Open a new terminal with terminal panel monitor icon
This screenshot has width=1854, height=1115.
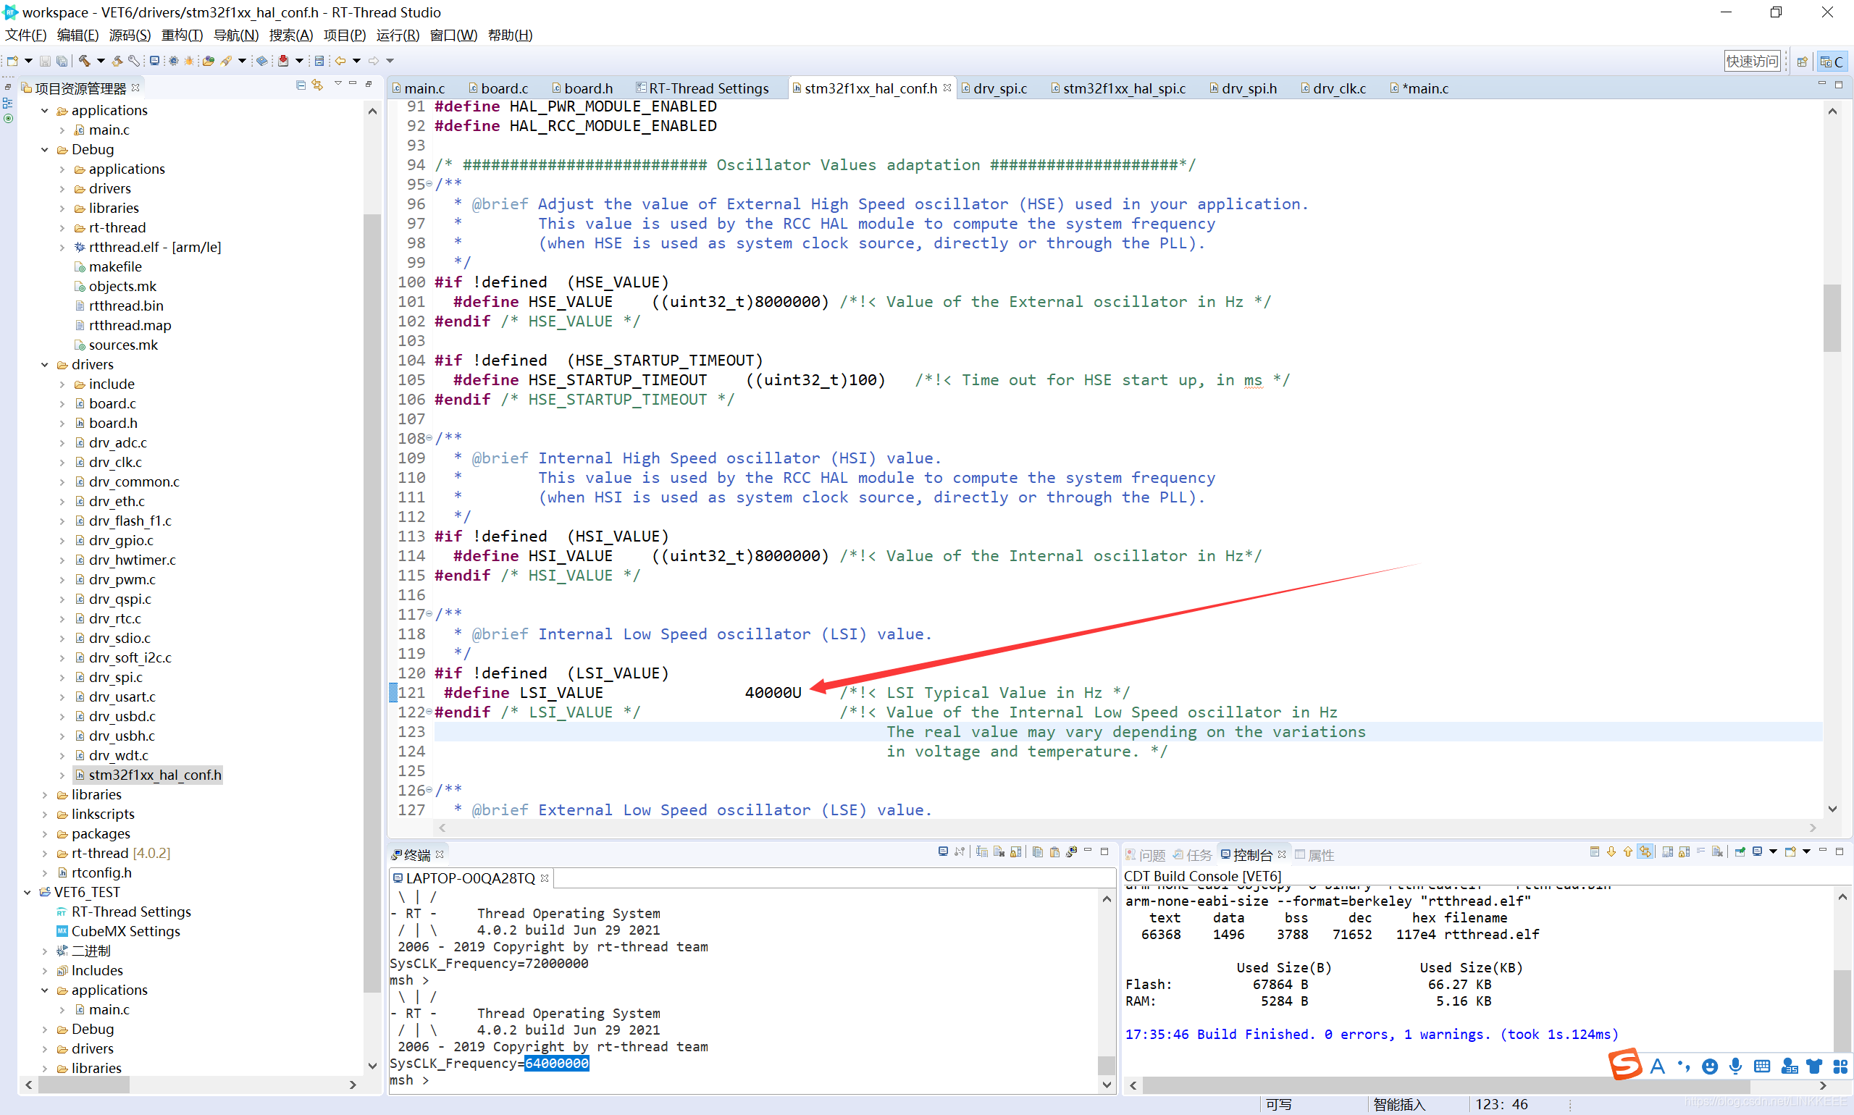click(943, 851)
